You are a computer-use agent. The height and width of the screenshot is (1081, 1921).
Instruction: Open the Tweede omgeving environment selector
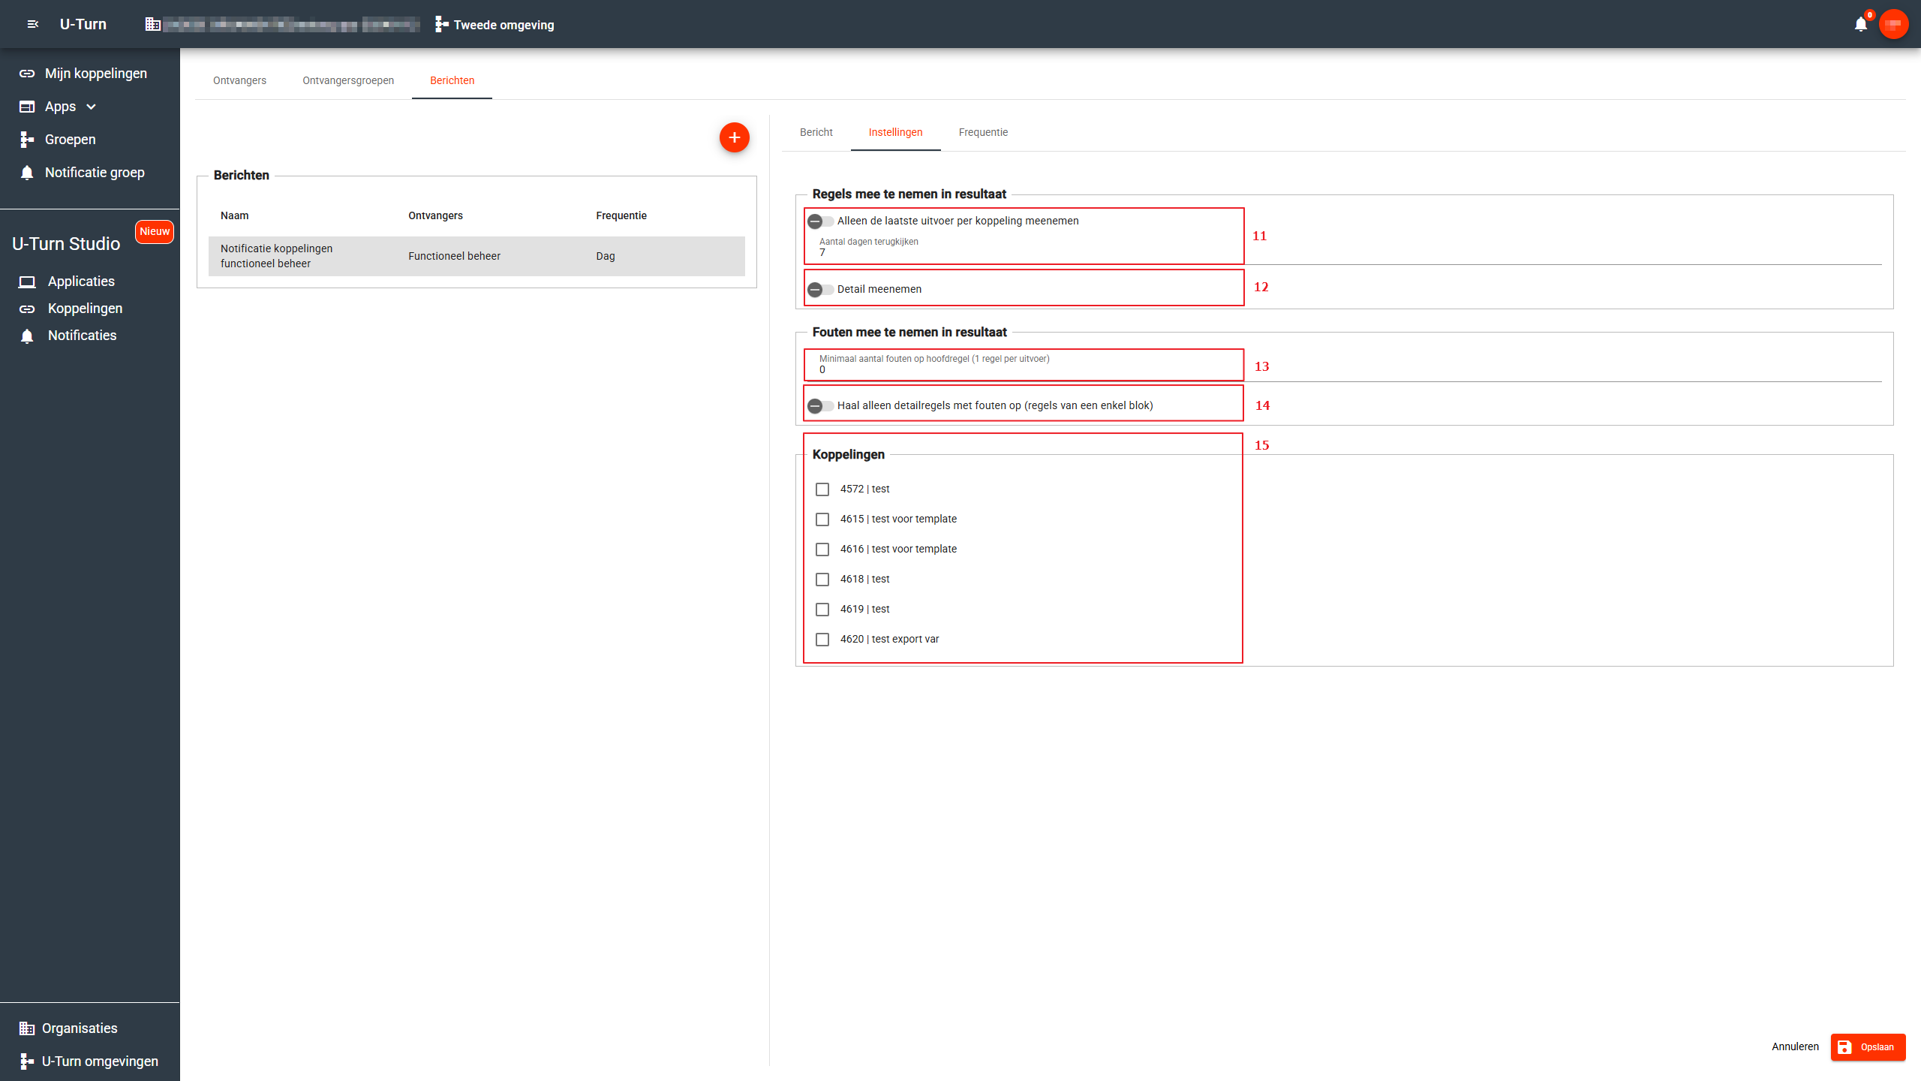pos(495,25)
